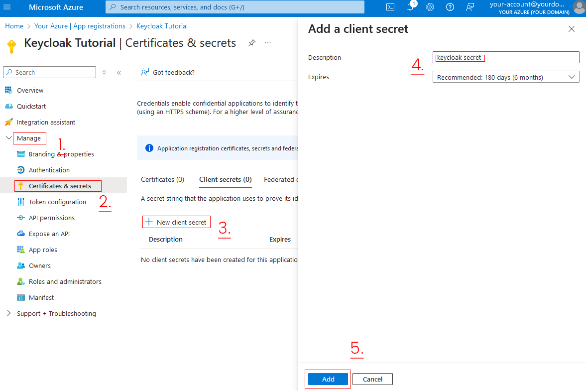
Task: Click the info icon in the banner
Action: pyautogui.click(x=149, y=148)
